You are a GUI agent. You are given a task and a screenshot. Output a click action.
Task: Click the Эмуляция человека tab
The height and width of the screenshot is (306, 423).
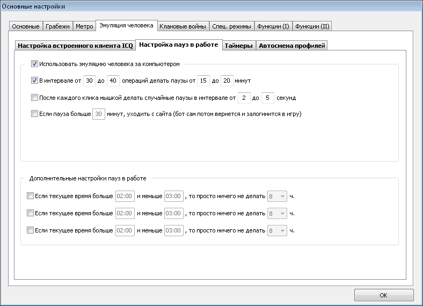coord(126,25)
